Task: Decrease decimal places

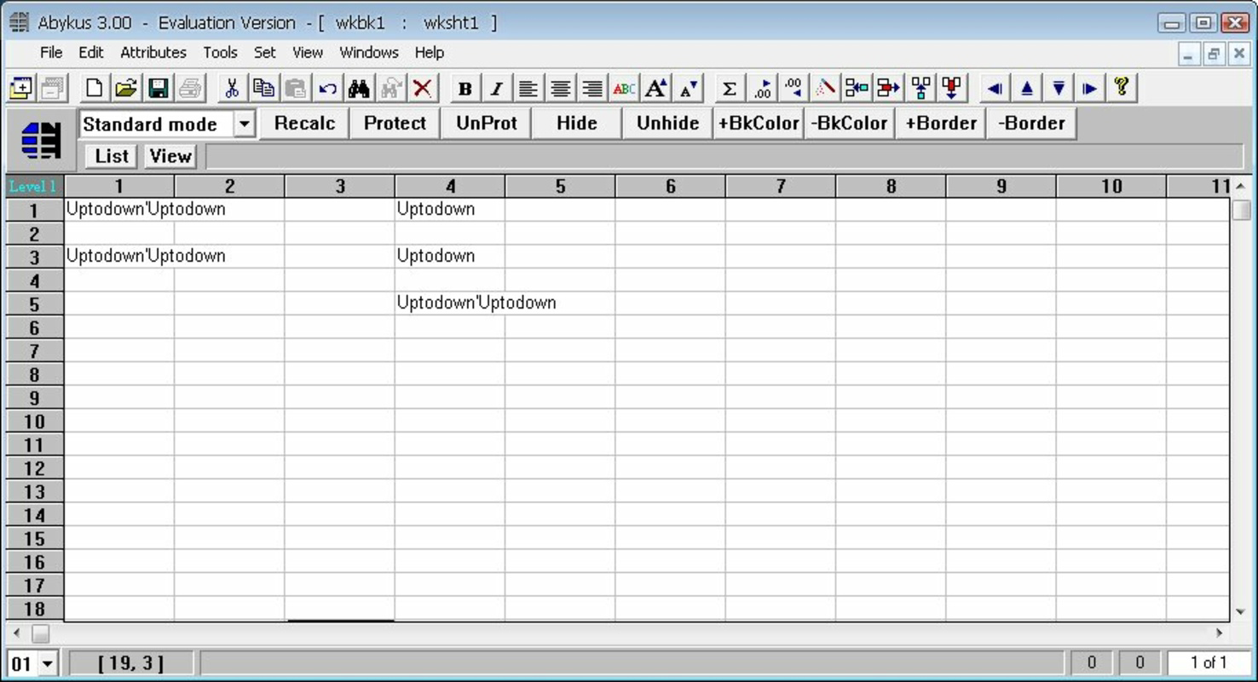Action: click(793, 88)
